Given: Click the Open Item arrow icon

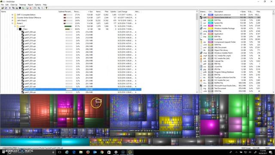Looking at the screenshot, I should (x=10, y=8).
